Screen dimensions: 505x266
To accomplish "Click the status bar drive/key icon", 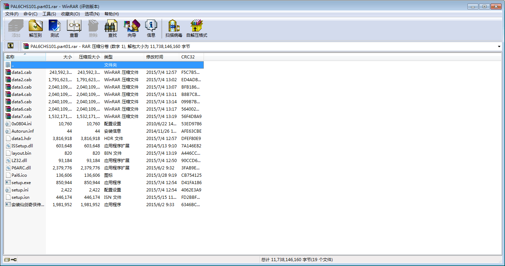I will click(x=11, y=259).
